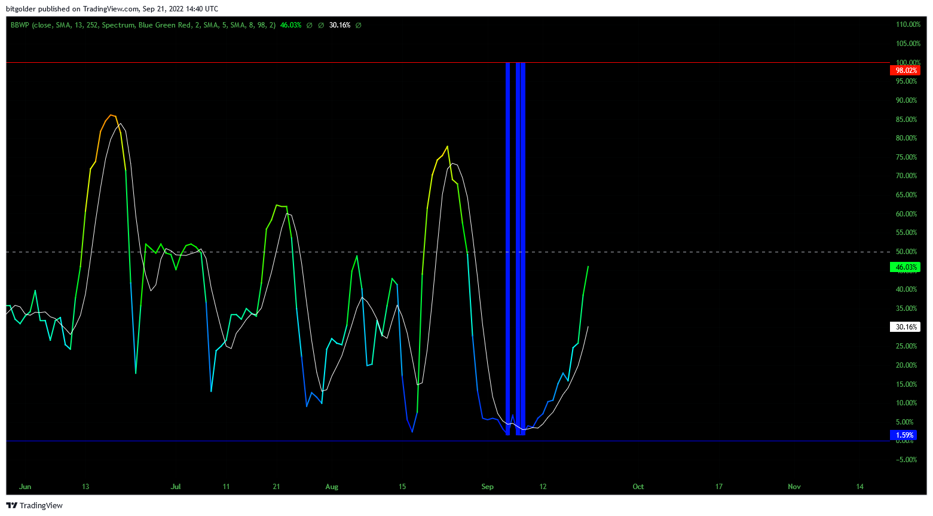Click the 95.00% scale label
This screenshot has height=516, width=933.
[x=906, y=81]
